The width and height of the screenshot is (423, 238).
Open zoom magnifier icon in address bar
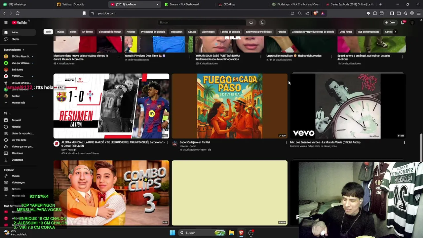point(300,13)
